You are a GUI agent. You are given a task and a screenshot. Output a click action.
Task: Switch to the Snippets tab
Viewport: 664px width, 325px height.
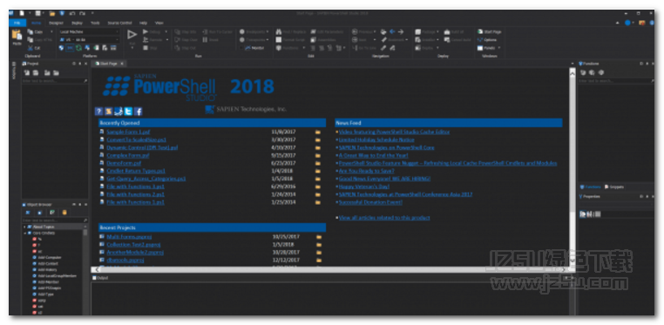(x=613, y=186)
